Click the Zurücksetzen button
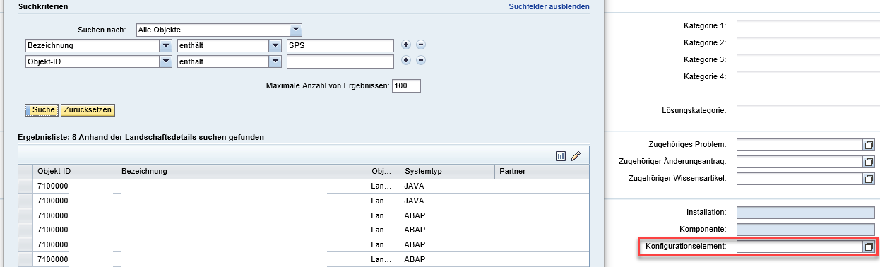 (88, 110)
